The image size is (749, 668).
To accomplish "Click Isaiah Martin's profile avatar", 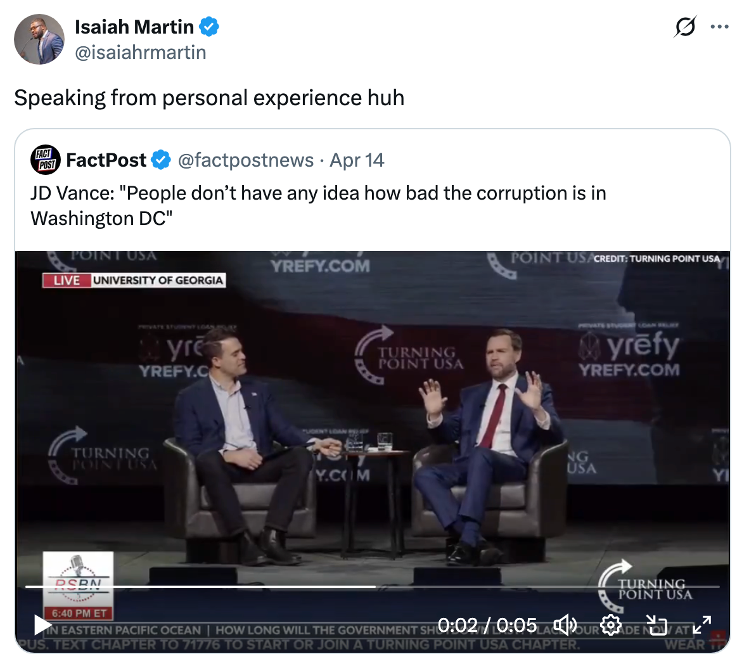I will (39, 39).
